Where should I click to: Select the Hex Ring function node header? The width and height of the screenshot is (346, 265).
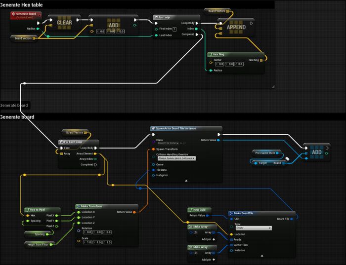[x=236, y=54]
